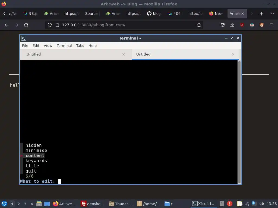Screen dimensions: 278x208
Task: Minimize the Terminal window
Action: pyautogui.click(x=226, y=38)
